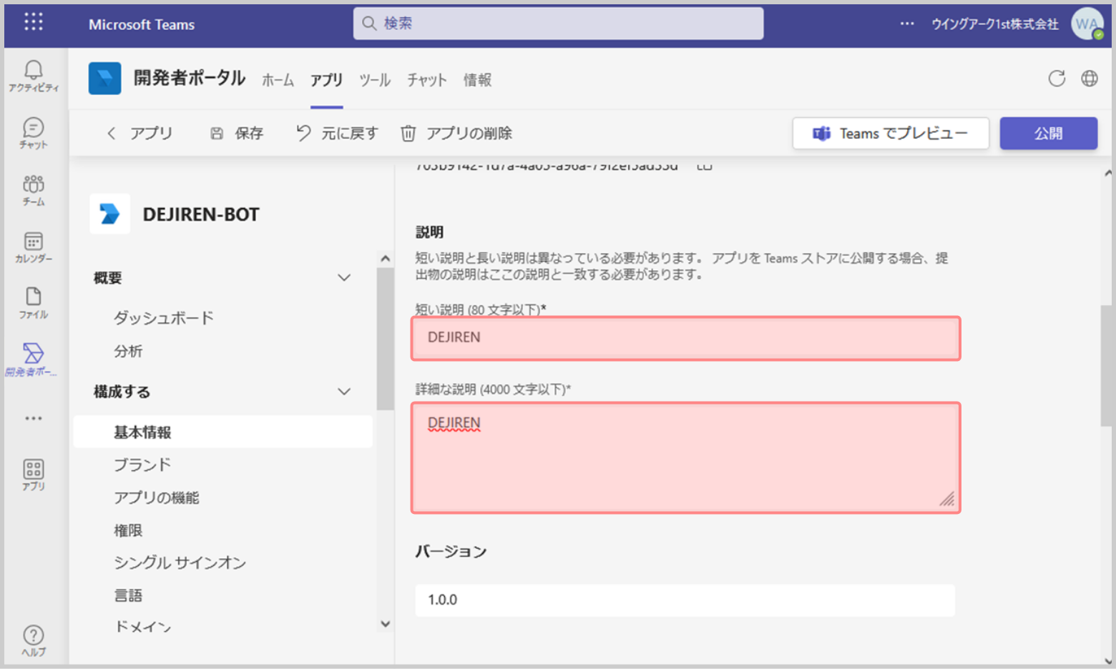The width and height of the screenshot is (1116, 669).
Task: Click the Teams でプレビュー button
Action: point(890,134)
